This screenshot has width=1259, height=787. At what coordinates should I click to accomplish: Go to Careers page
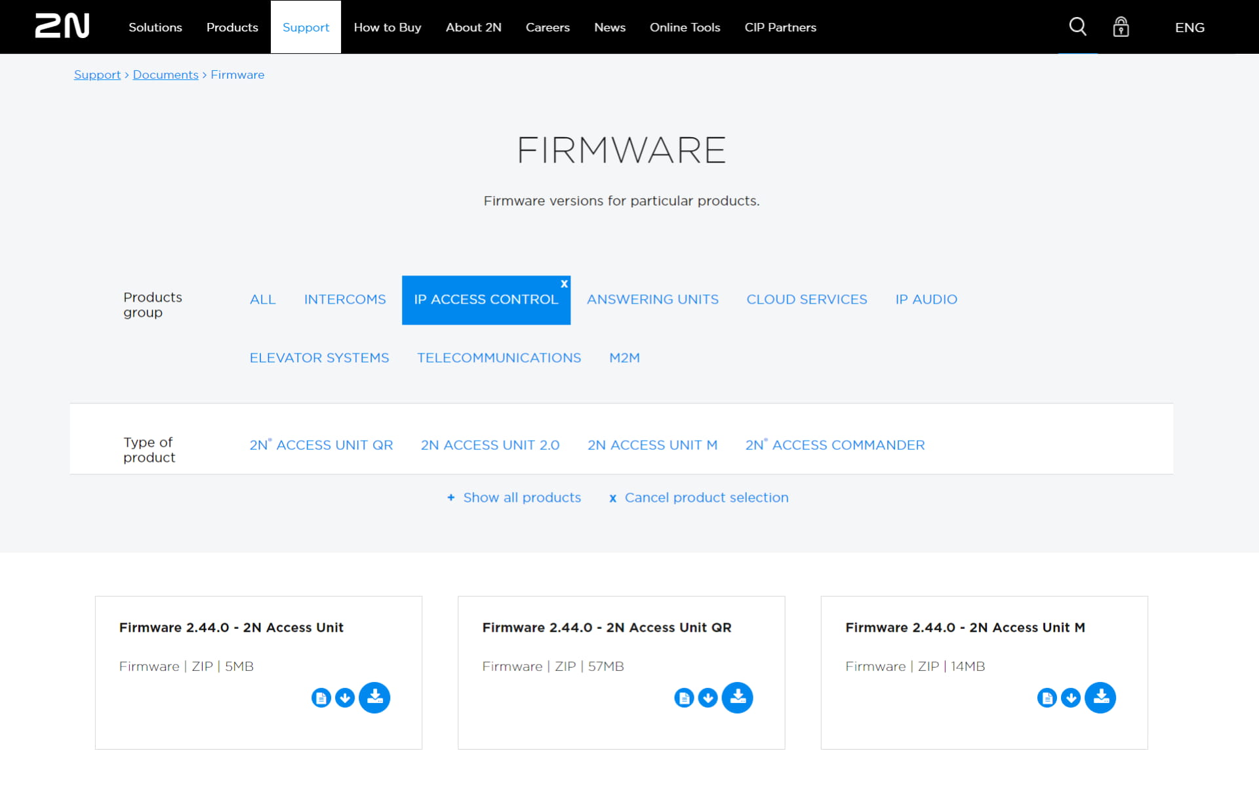pos(548,27)
